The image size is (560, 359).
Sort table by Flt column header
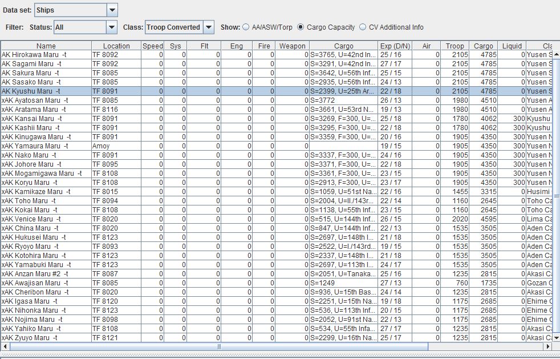click(x=204, y=46)
